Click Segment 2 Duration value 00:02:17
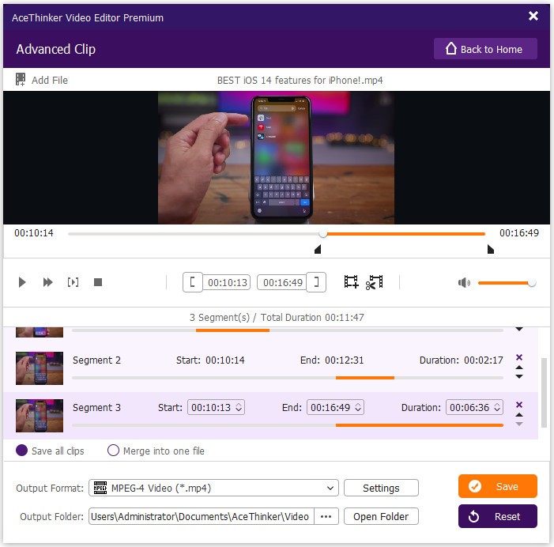Image resolution: width=554 pixels, height=547 pixels. pyautogui.click(x=484, y=360)
